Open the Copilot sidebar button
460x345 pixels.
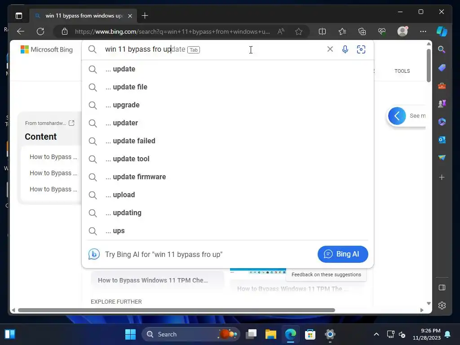pyautogui.click(x=442, y=31)
